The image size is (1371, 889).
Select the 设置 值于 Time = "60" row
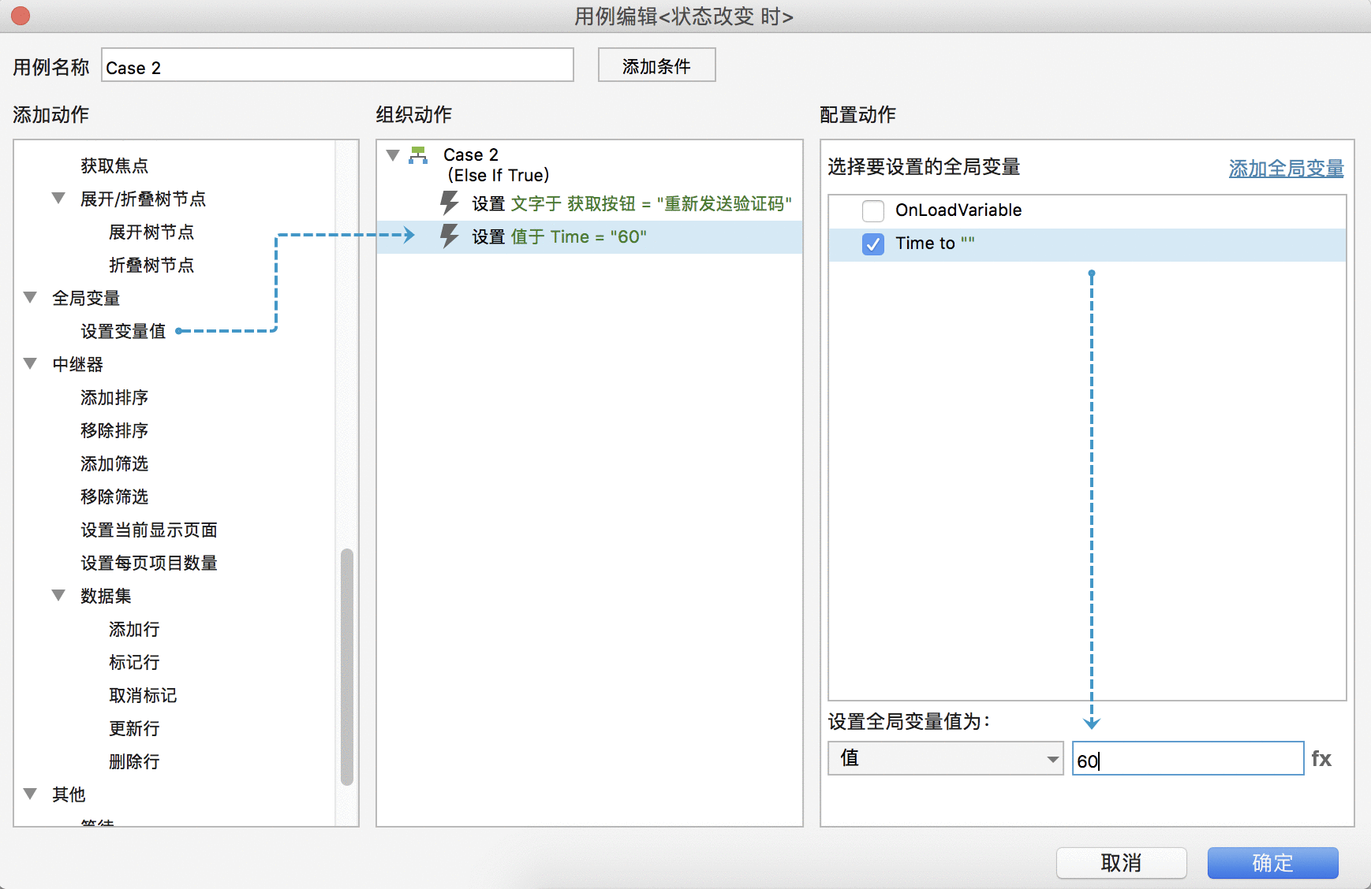coord(590,236)
